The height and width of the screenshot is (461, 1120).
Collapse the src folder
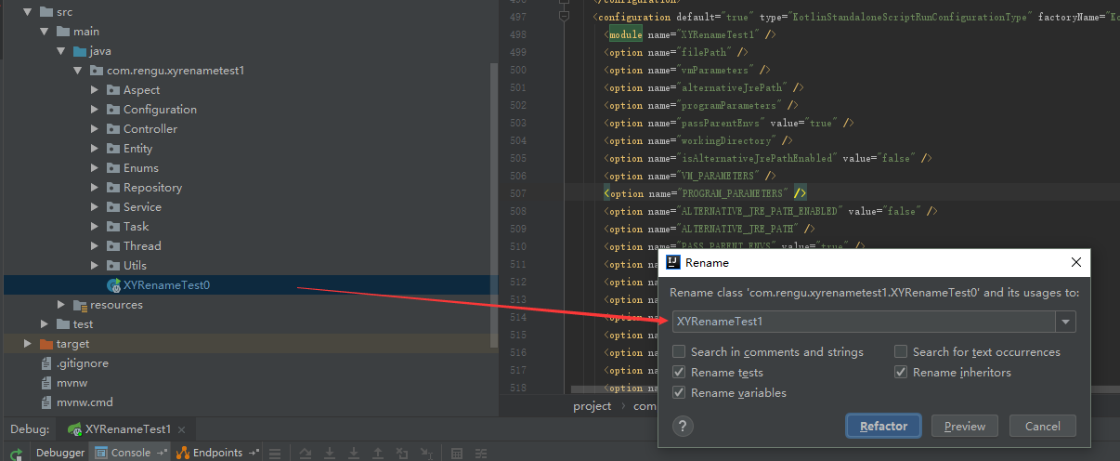pos(27,12)
